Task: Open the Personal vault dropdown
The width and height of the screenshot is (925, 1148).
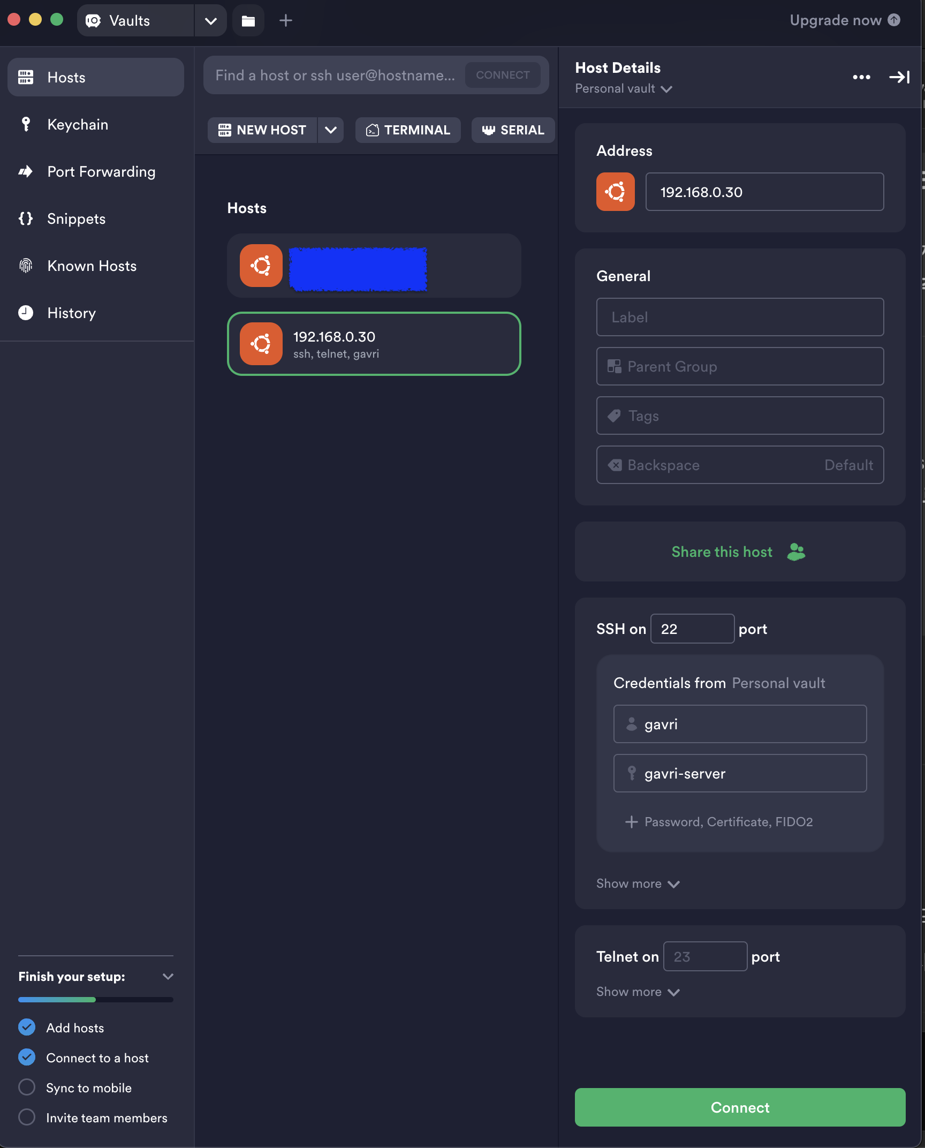Action: pos(624,89)
